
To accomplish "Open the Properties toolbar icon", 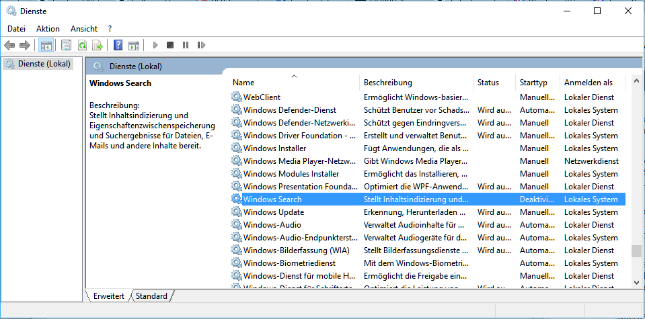I will pos(66,45).
